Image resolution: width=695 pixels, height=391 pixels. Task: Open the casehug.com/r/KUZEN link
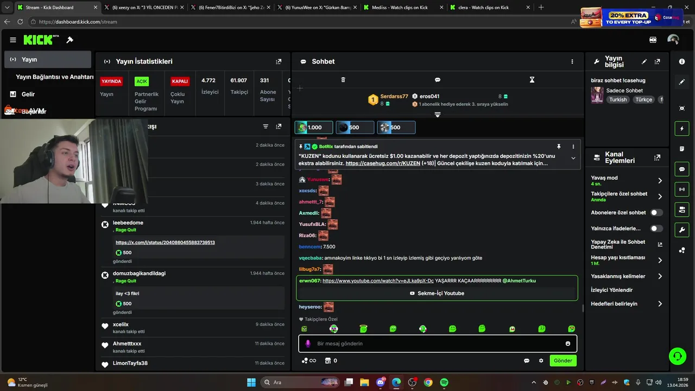coord(383,163)
